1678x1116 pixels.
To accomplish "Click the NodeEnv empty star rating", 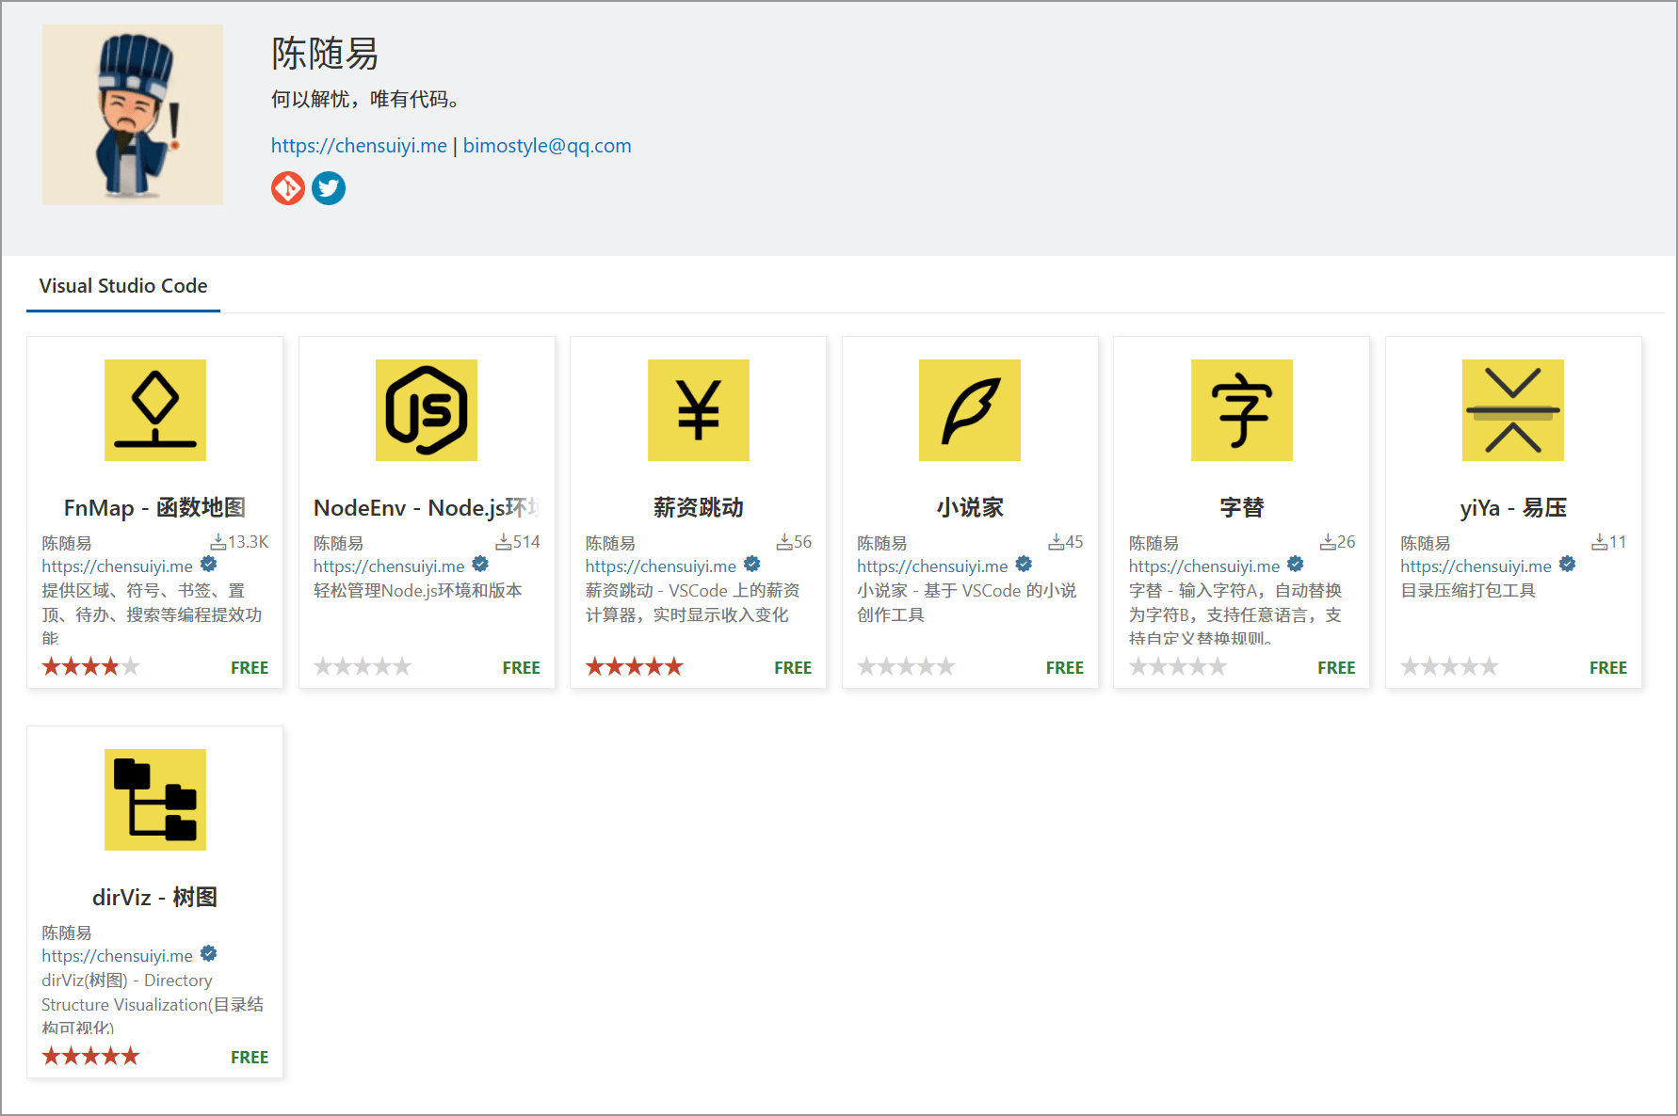I will point(363,667).
